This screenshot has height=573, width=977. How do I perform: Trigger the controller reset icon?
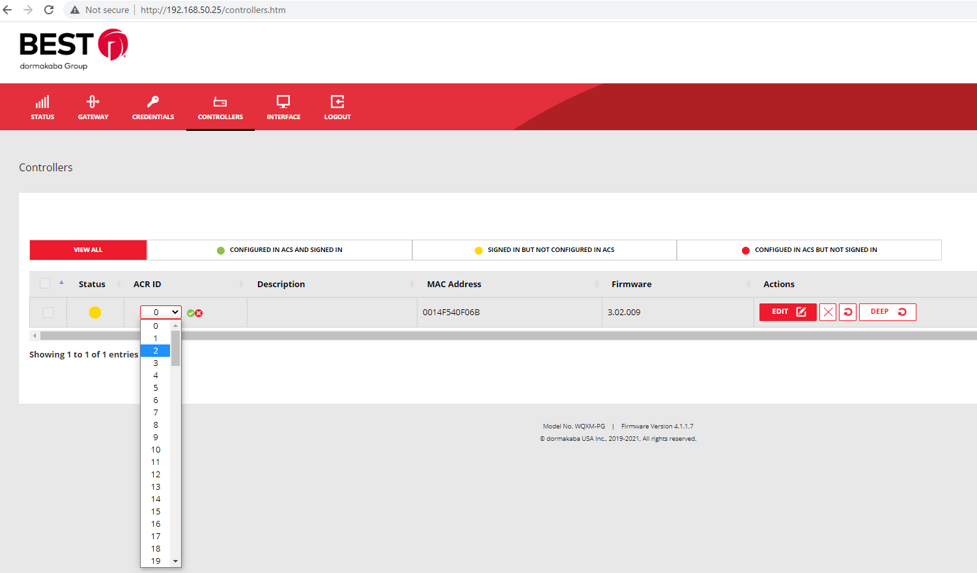pyautogui.click(x=847, y=312)
